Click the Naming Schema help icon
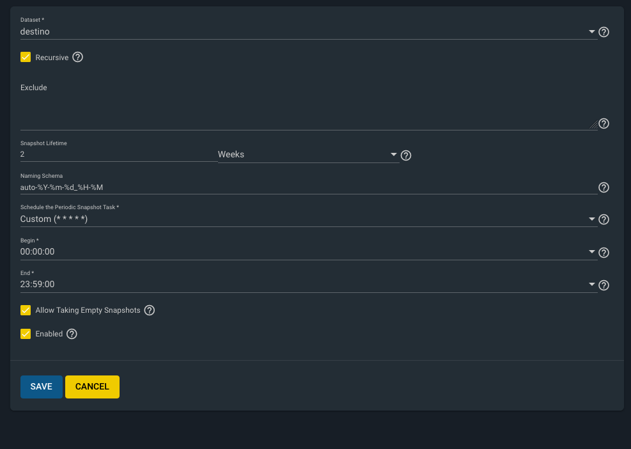Image resolution: width=631 pixels, height=449 pixels. click(604, 187)
